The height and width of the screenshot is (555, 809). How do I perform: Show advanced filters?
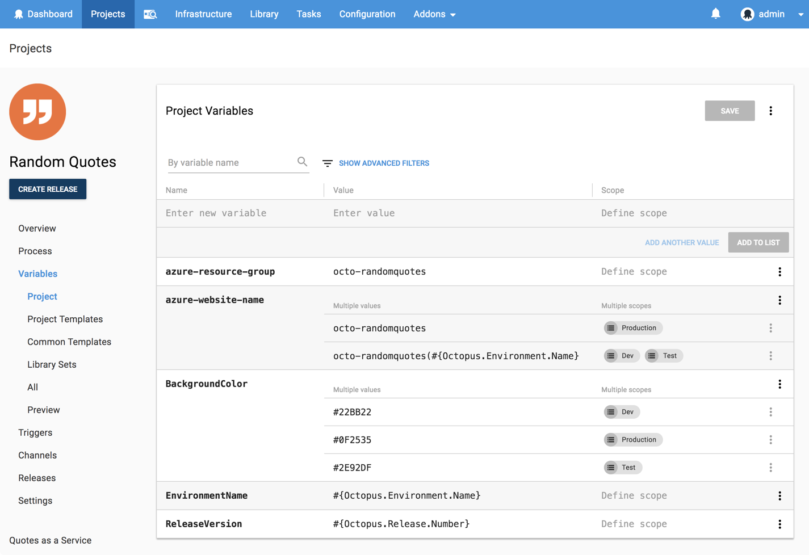click(x=384, y=163)
